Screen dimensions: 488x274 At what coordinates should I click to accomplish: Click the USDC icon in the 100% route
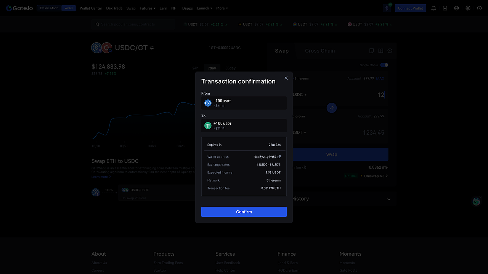click(96, 192)
